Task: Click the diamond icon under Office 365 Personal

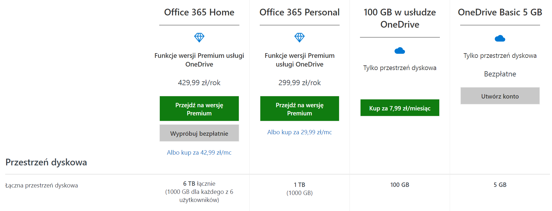Action: pyautogui.click(x=300, y=37)
